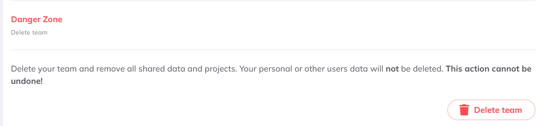
Task: Click the red trash can icon
Action: click(464, 110)
